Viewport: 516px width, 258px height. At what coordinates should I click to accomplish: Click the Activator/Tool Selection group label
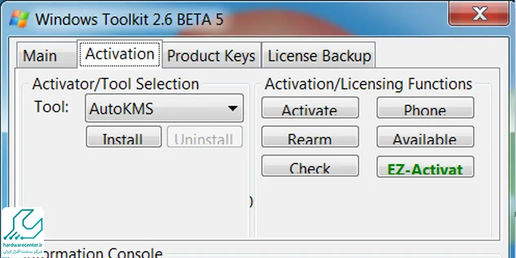[115, 84]
